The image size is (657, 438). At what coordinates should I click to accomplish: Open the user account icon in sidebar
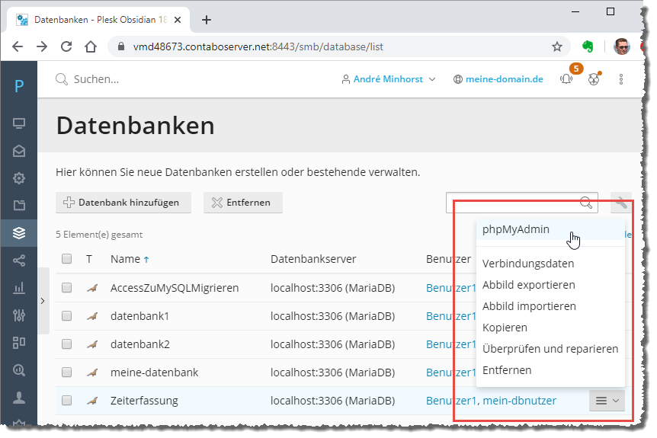(19, 398)
